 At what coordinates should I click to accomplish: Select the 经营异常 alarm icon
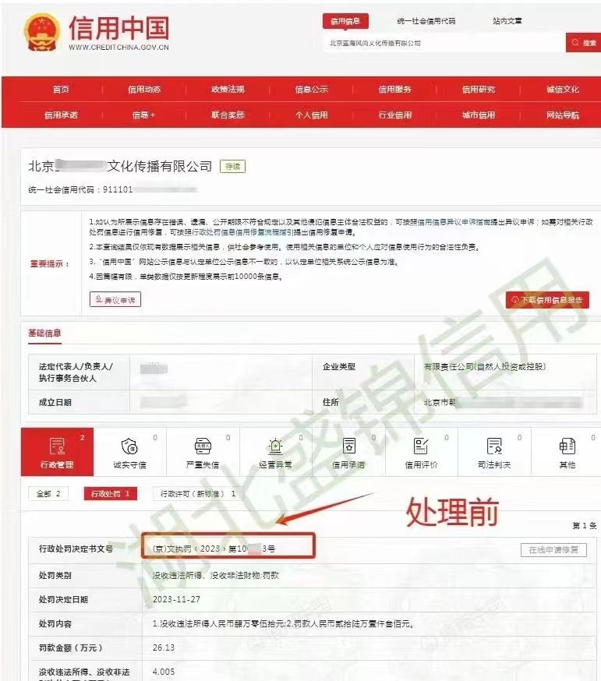click(276, 447)
